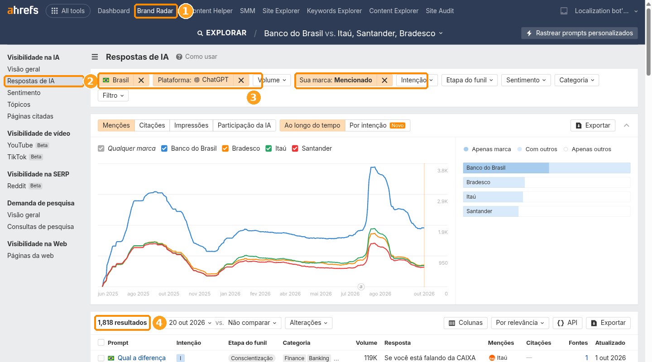The height and width of the screenshot is (362, 652).
Task: Open the Sentimento filter dropdown
Action: pyautogui.click(x=526, y=80)
